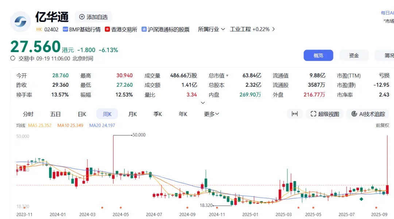
Task: Open AI技术追踪 feature
Action: click(x=368, y=114)
